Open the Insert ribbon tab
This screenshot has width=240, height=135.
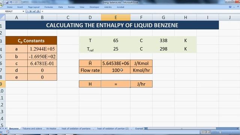(x=20, y=7)
